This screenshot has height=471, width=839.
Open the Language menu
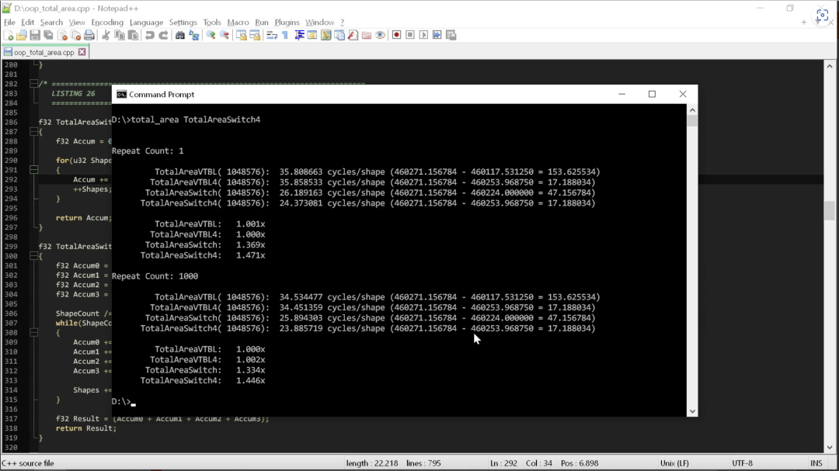click(x=146, y=23)
